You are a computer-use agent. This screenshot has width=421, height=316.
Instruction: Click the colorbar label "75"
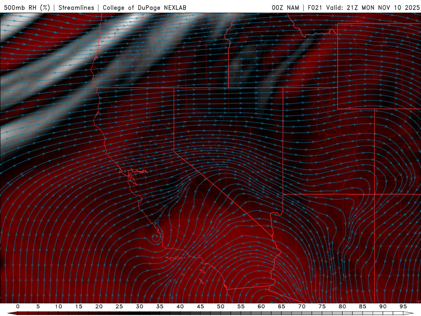tap(322, 307)
